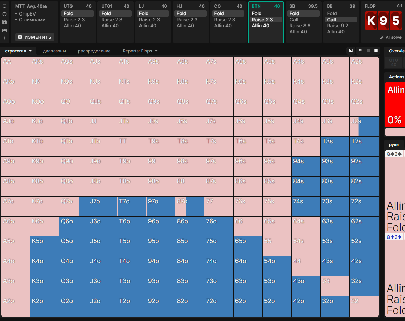Switch to the распределение tab
This screenshot has height=321, width=405.
tap(94, 51)
